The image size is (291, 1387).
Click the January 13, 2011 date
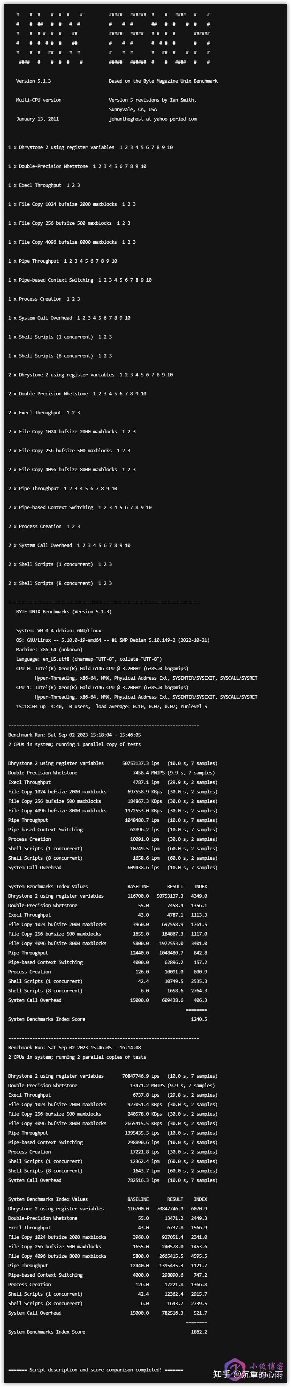pos(37,119)
